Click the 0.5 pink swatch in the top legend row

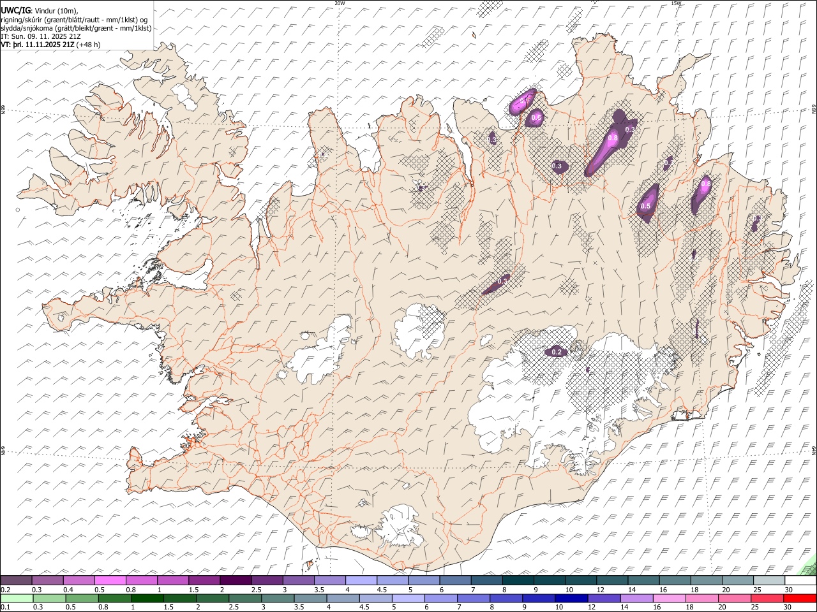click(x=110, y=581)
